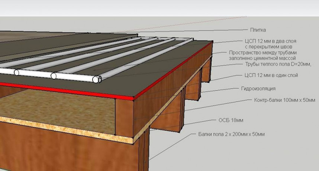
Task: Select the ОСБ 18мм annotation
Action: coord(231,120)
